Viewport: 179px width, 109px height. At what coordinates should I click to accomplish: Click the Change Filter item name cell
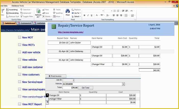coord(64,99)
